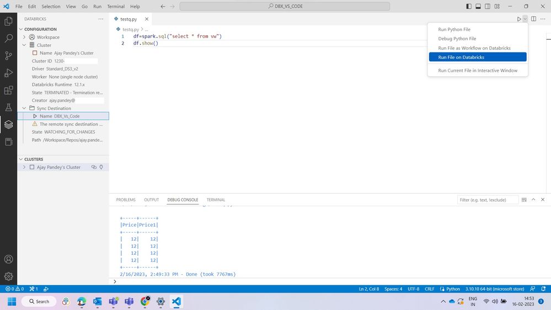This screenshot has height=310, width=551.
Task: Click the debug console filter input field
Action: pyautogui.click(x=488, y=200)
